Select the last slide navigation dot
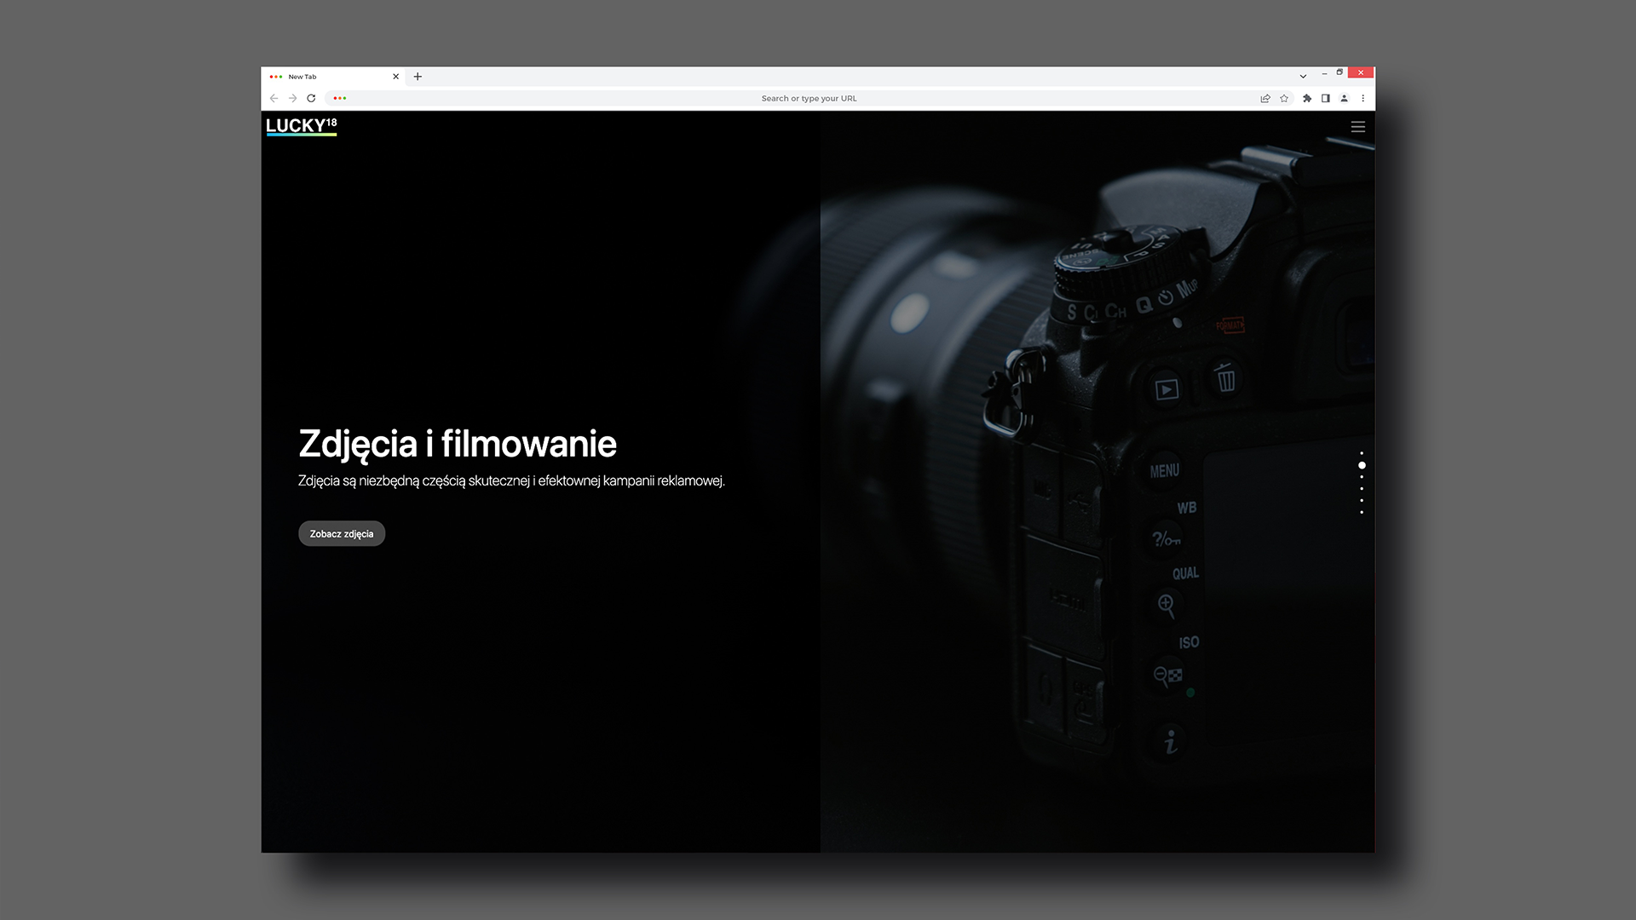The image size is (1636, 920). coord(1362,512)
